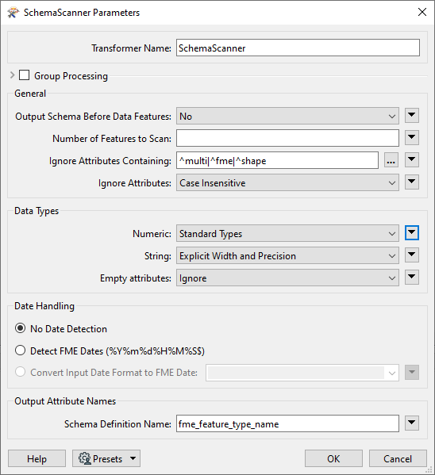
Task: Open arrow menu beside Ignore Attributes Containing
Action: [412, 160]
